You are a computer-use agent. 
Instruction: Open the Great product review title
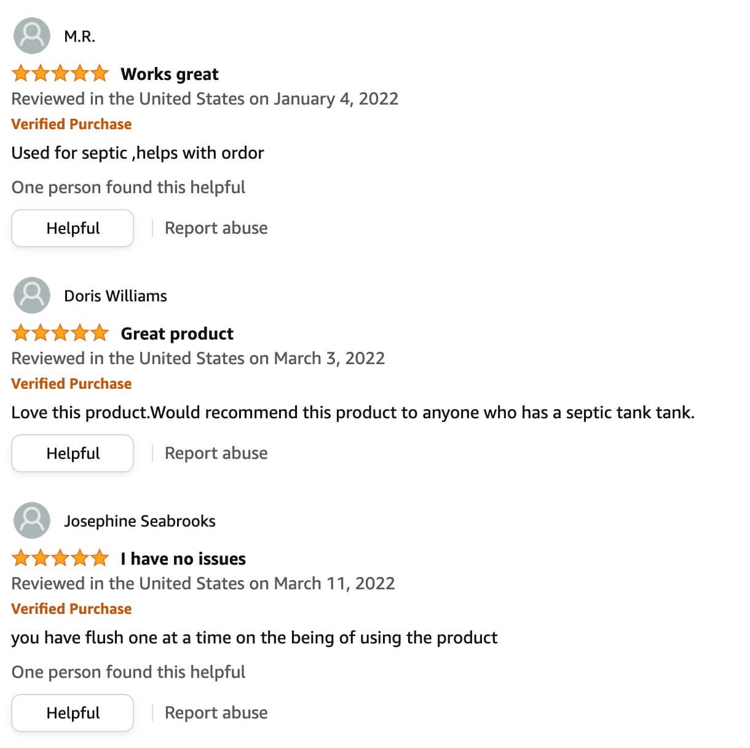pyautogui.click(x=177, y=334)
